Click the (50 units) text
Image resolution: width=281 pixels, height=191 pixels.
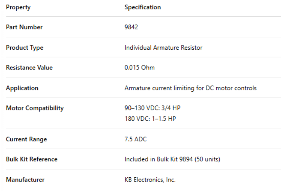(207, 159)
